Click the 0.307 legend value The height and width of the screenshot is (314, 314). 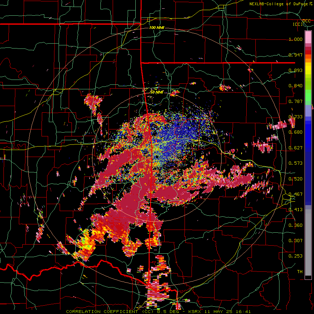point(296,241)
